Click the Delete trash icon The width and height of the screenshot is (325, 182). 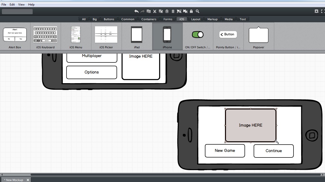click(173, 11)
